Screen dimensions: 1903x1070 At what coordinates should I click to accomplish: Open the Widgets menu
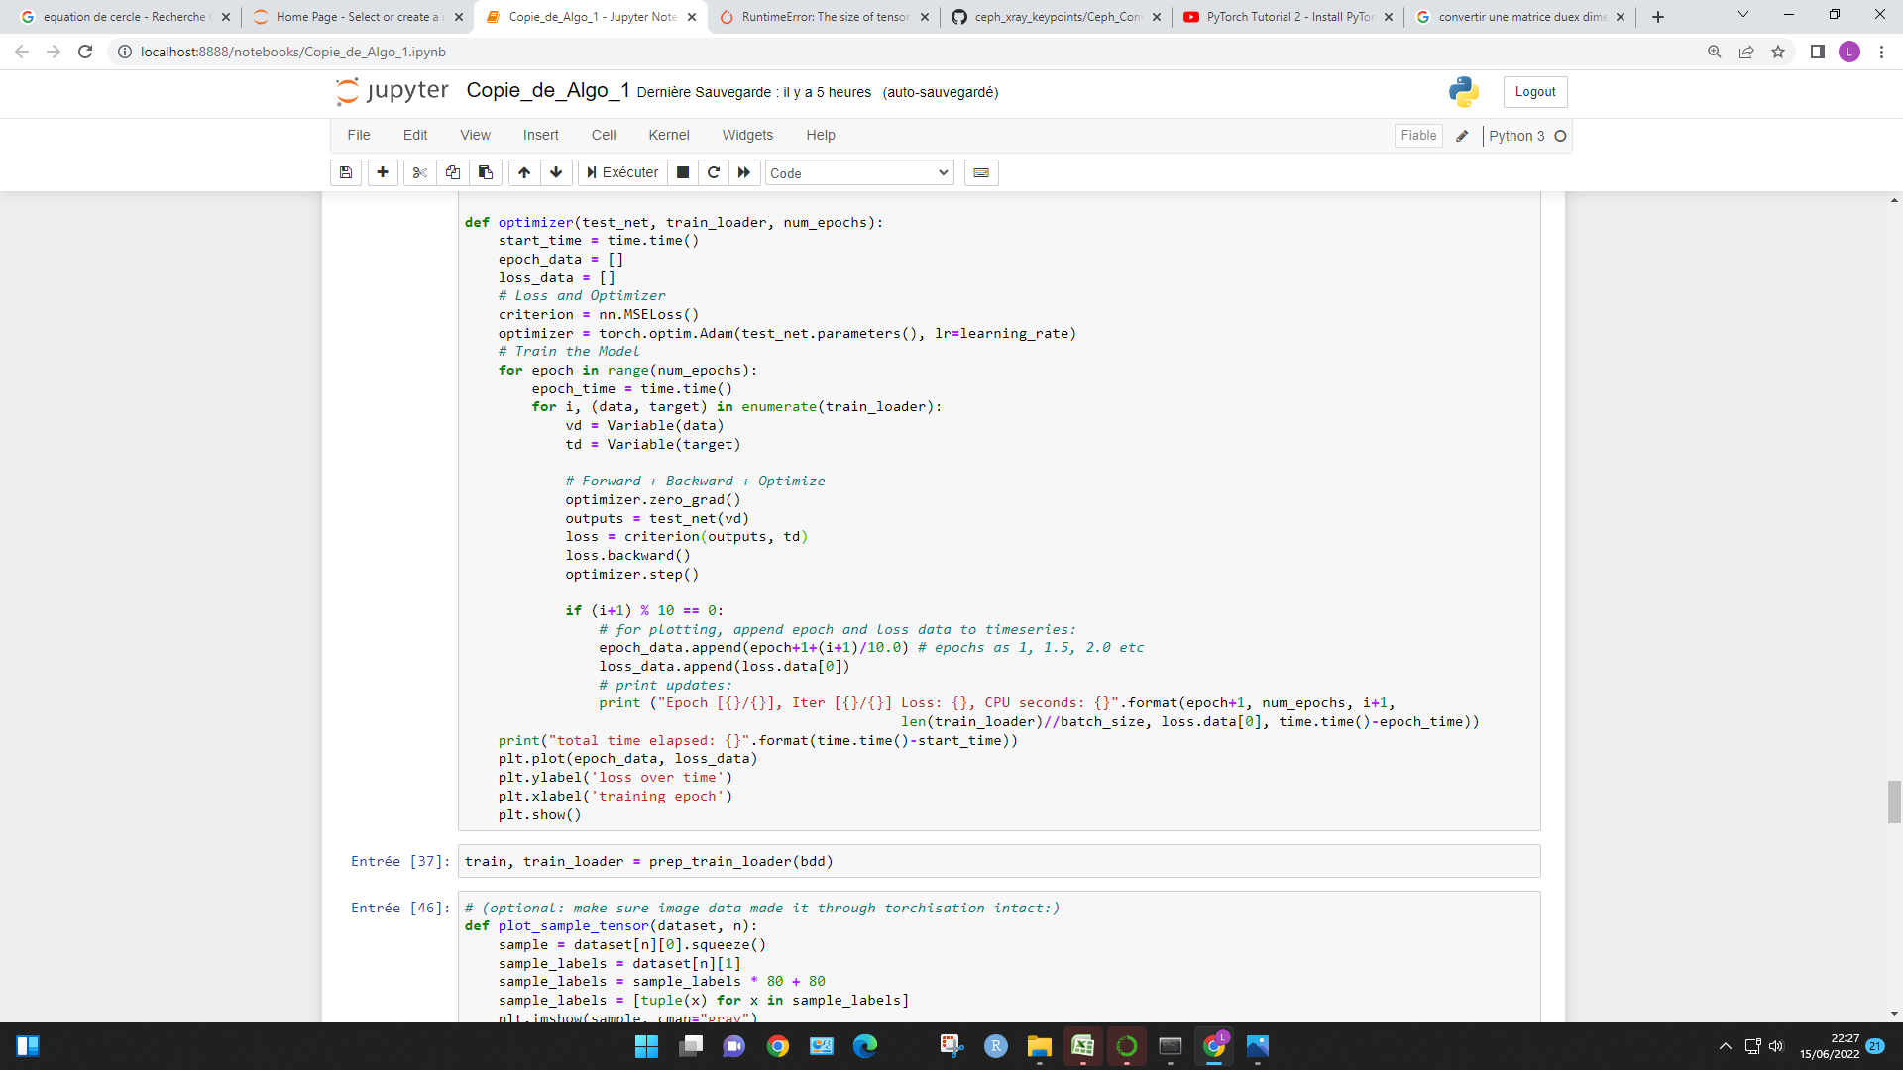pos(747,135)
